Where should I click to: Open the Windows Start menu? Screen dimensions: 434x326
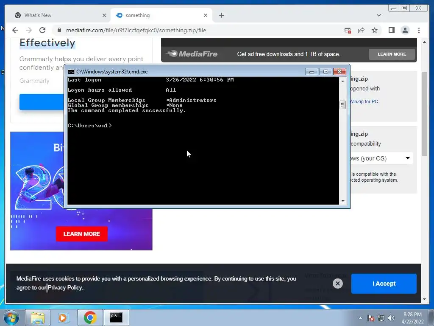click(11, 318)
